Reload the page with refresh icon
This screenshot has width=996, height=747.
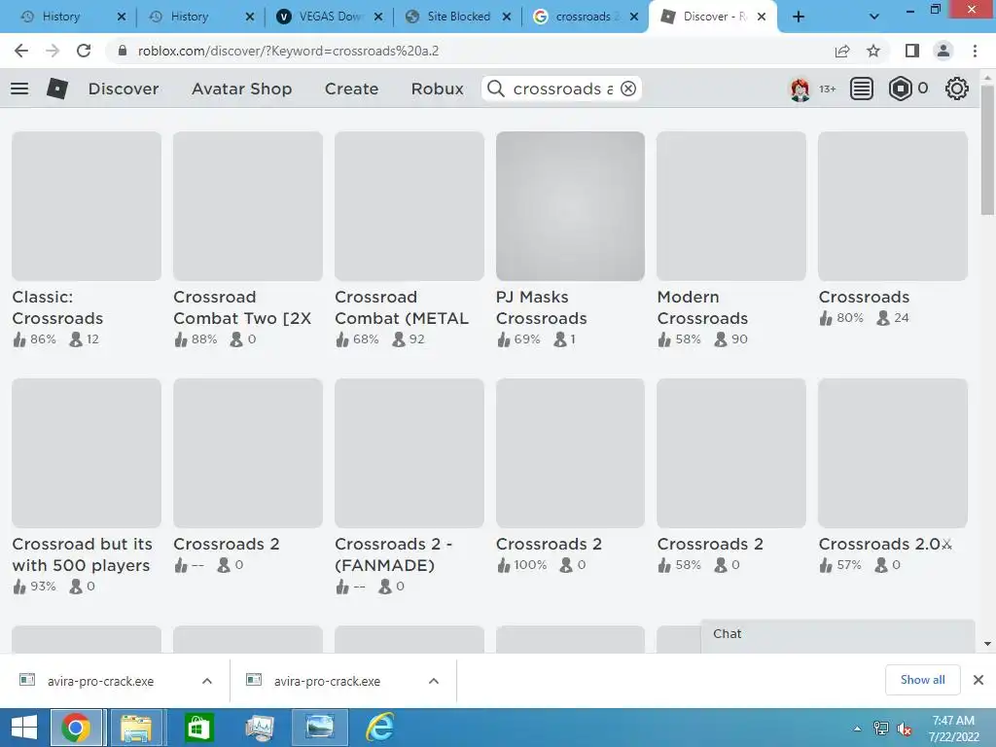tap(84, 51)
